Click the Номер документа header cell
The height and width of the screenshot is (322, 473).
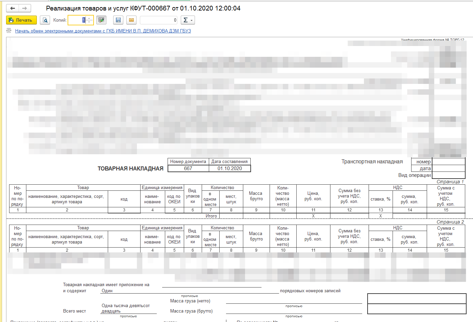pos(188,161)
